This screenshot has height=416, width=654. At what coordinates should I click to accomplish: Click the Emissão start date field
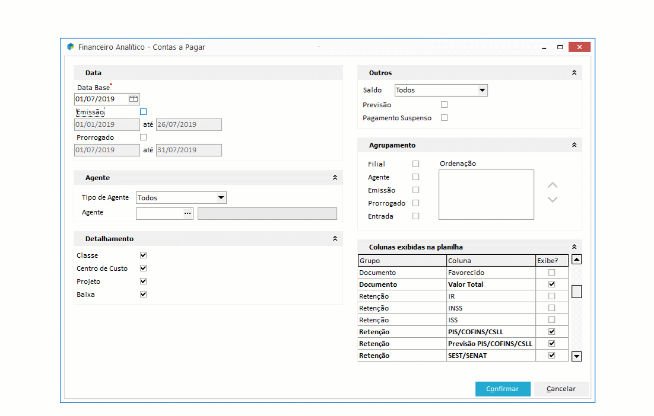point(107,124)
